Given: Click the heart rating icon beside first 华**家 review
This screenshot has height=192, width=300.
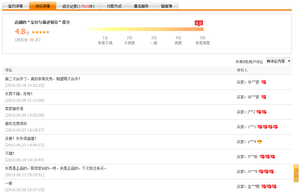Looking at the screenshot, I should pyautogui.click(x=264, y=82).
